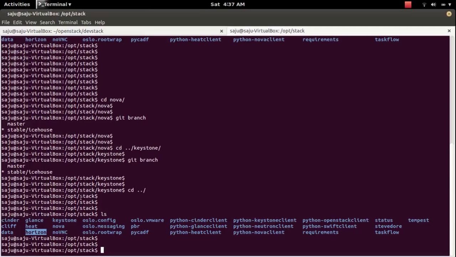Open the View menu
The width and height of the screenshot is (456, 257).
tap(31, 22)
